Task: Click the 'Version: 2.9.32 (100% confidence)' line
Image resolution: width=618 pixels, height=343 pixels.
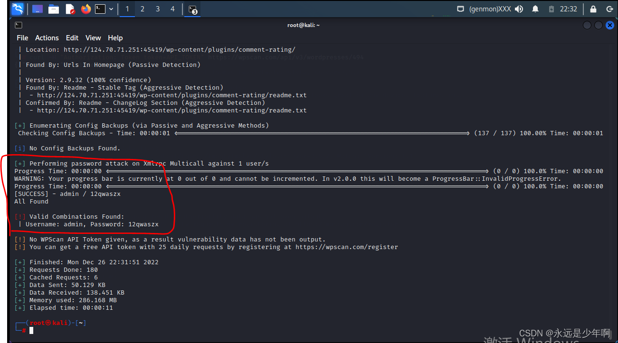Action: coord(88,80)
